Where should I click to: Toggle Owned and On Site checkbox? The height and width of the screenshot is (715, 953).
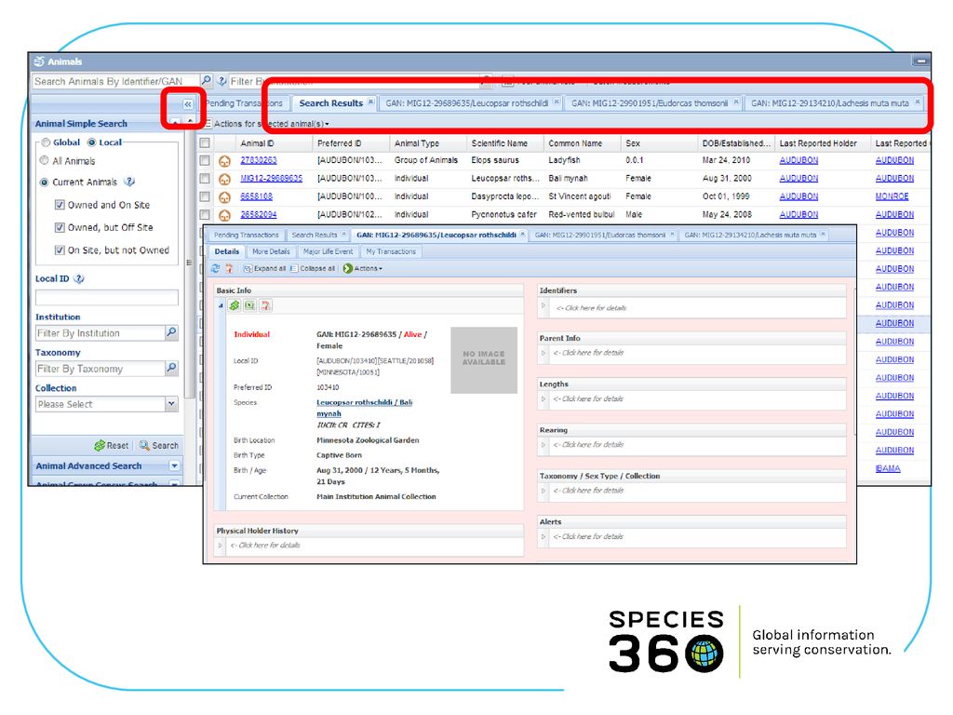click(x=60, y=205)
